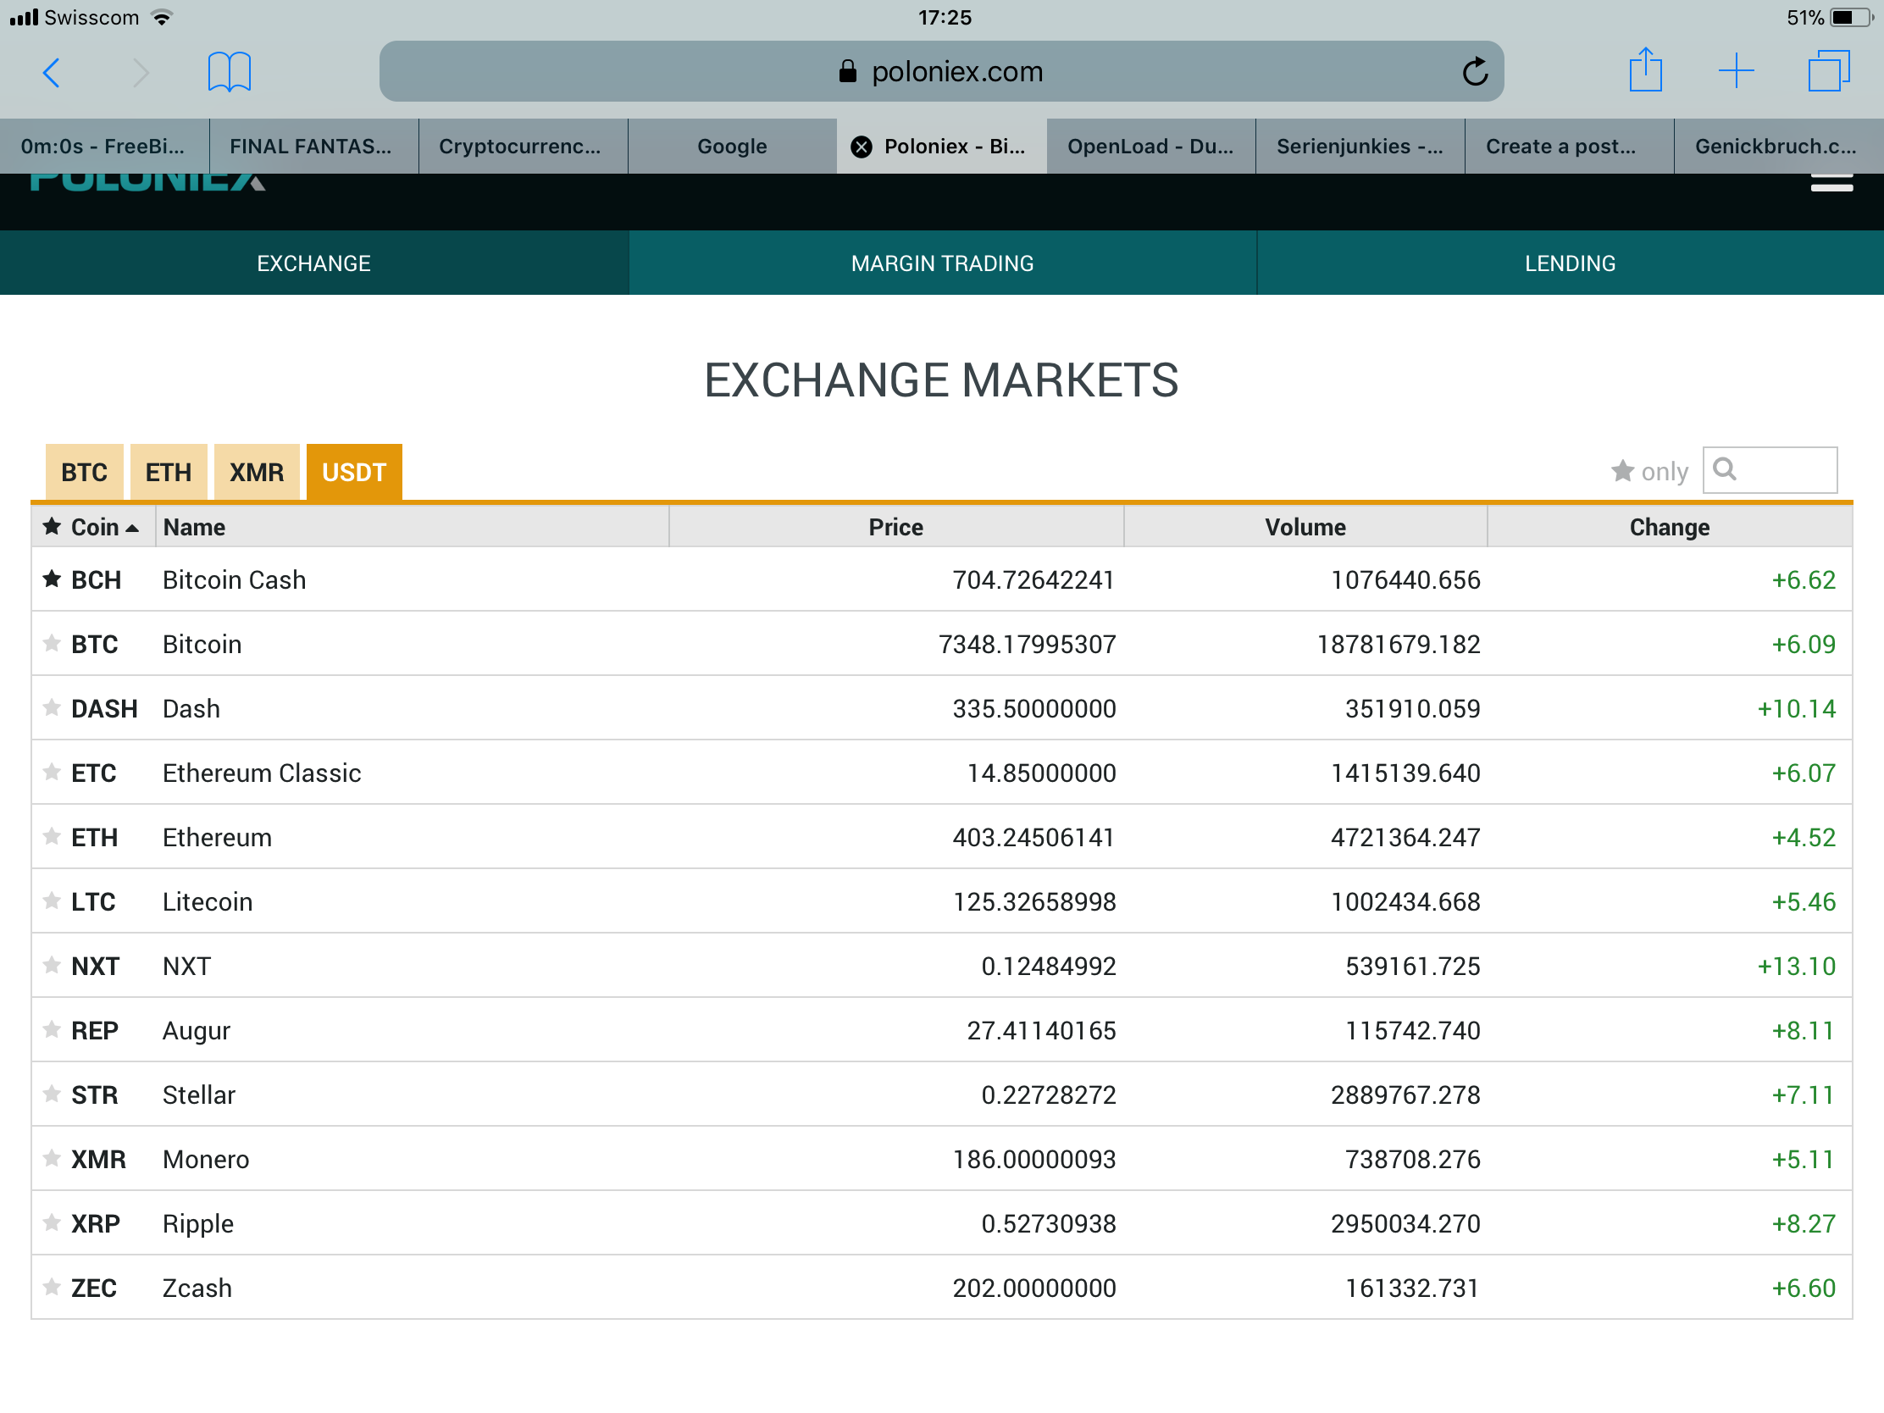Select the XMR markets tab
Screen dimensions: 1884x1413
(x=257, y=472)
